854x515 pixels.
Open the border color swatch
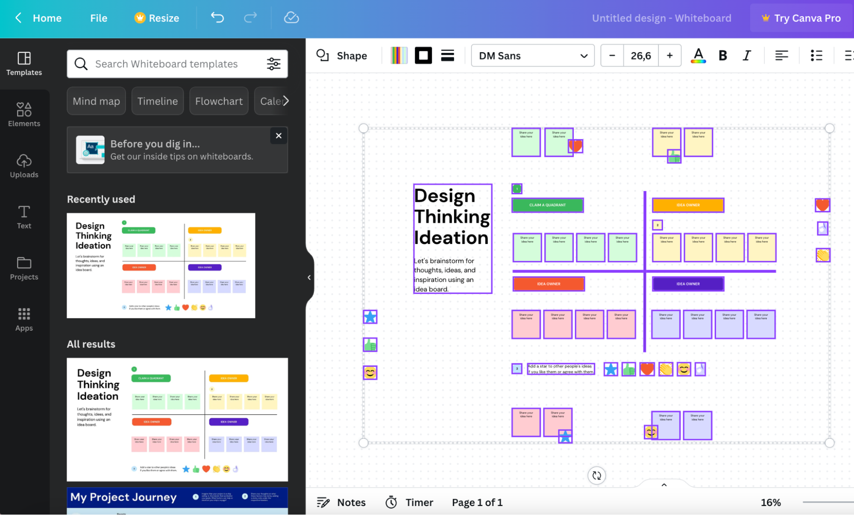click(x=423, y=55)
